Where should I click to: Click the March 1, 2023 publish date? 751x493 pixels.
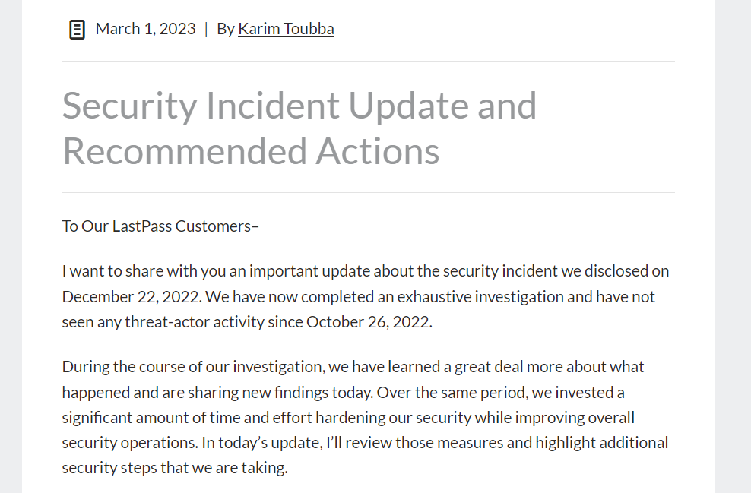click(x=145, y=29)
